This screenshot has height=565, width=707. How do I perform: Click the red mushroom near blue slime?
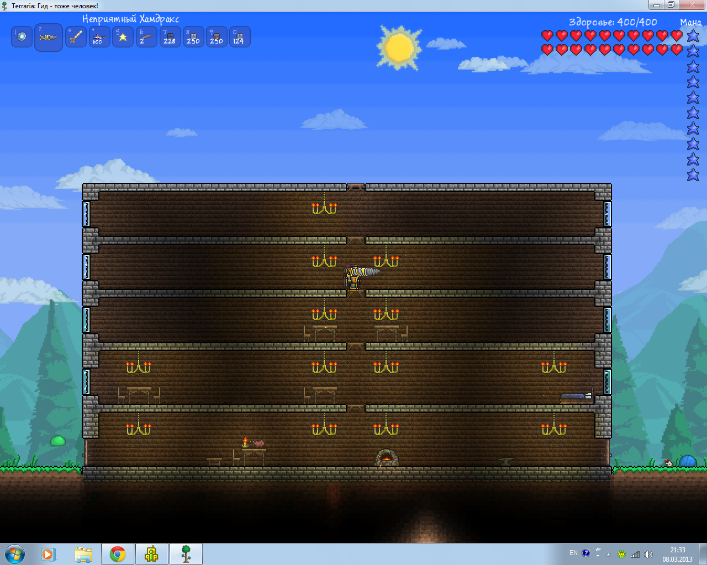669,463
